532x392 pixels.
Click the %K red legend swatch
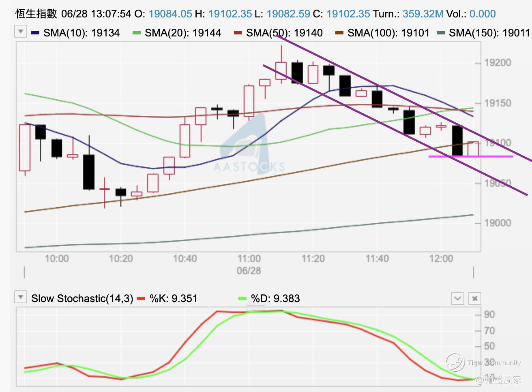pos(141,299)
